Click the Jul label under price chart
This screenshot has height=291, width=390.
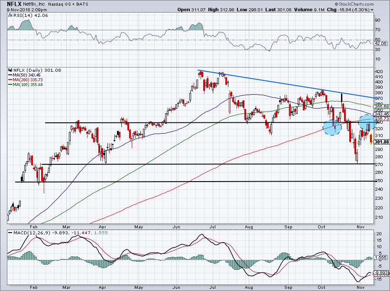tap(213, 227)
